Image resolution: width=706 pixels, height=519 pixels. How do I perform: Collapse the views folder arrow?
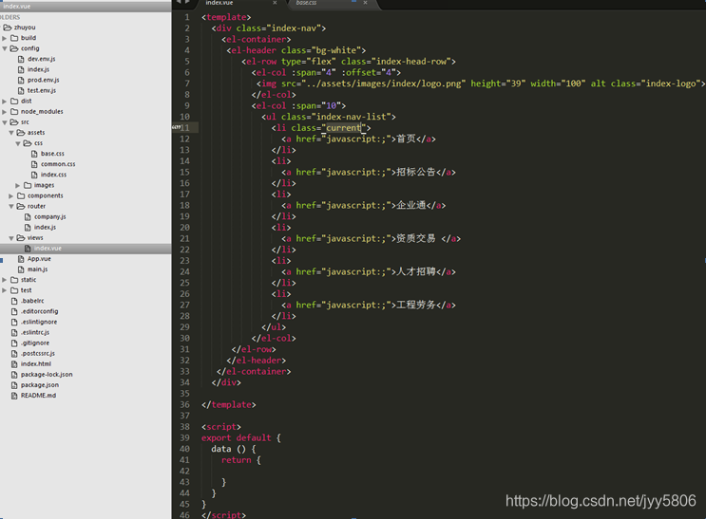11,238
